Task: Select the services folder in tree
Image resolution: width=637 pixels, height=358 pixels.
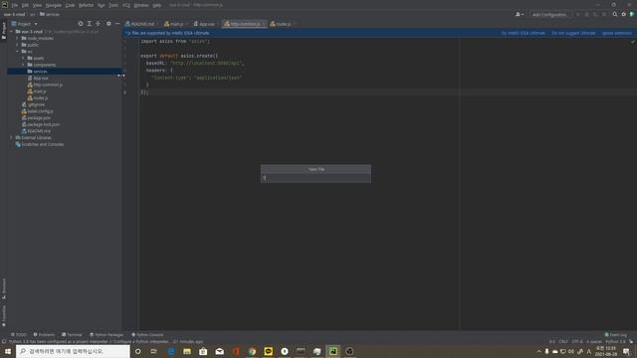Action: point(65,72)
